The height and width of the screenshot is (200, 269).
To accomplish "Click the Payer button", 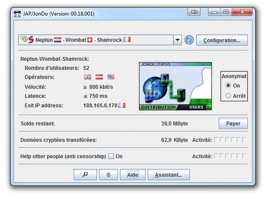I will pyautogui.click(x=233, y=123).
